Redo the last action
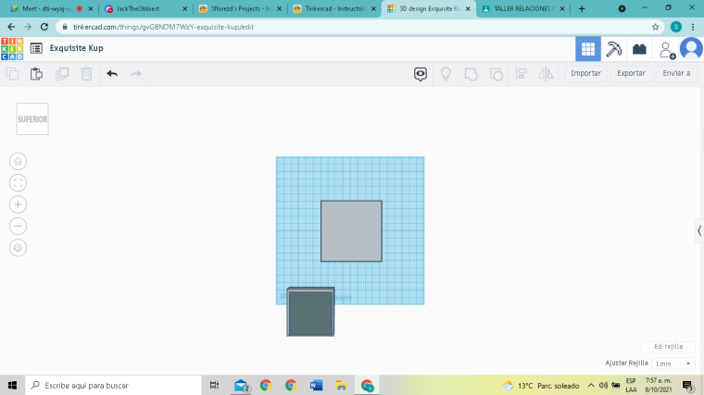The image size is (704, 395). (x=136, y=73)
